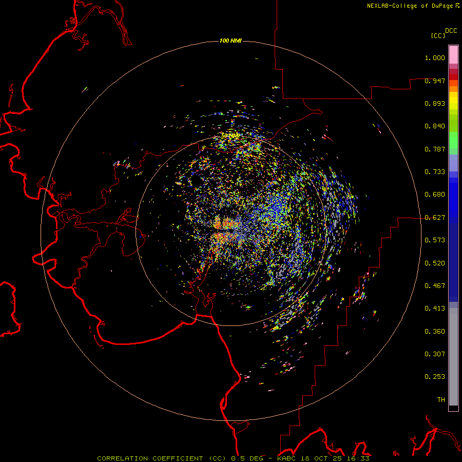This screenshot has width=462, height=462.
Task: Click the pink segment atop the color bar
Action: click(453, 55)
